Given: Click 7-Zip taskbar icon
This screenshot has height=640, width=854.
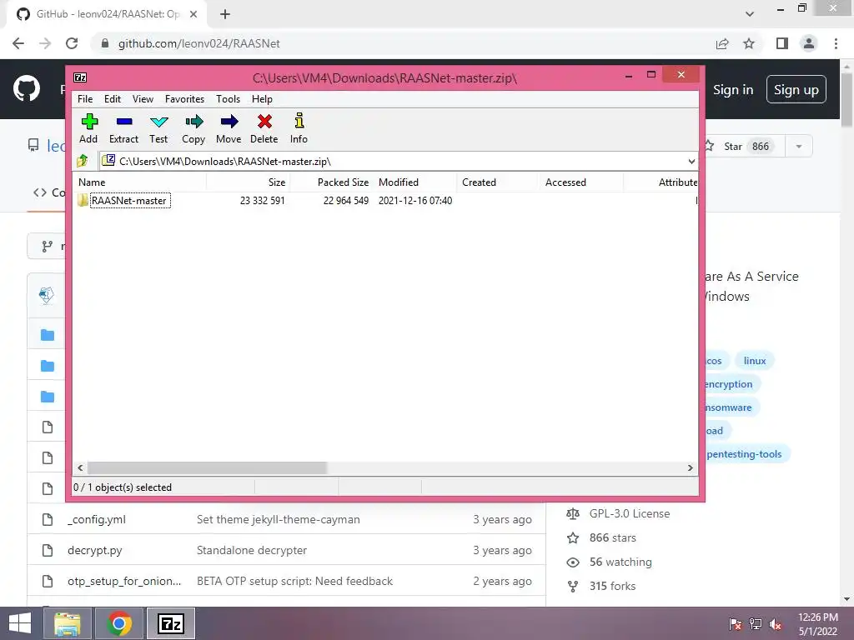Looking at the screenshot, I should tap(170, 623).
